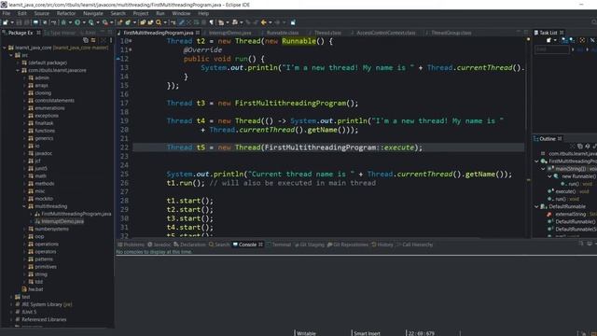Click the editor vertical scrollbar overview ruler
The image size is (597, 336).
(528, 137)
